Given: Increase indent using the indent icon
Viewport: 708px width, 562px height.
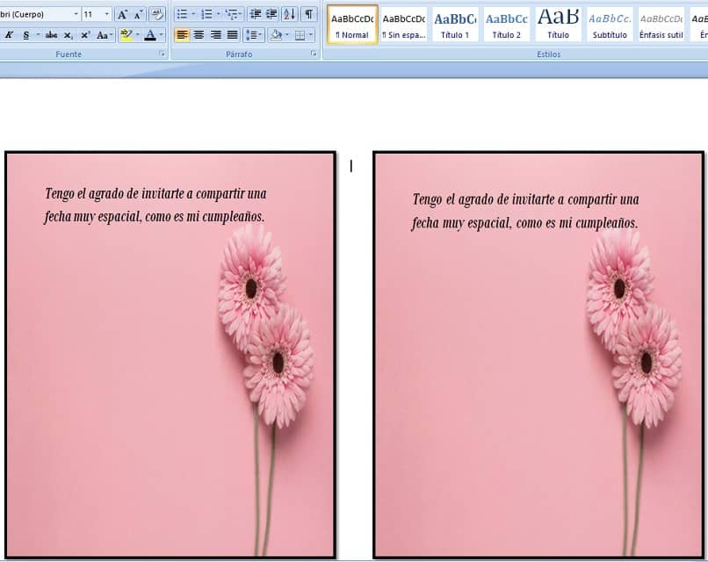Looking at the screenshot, I should point(271,13).
